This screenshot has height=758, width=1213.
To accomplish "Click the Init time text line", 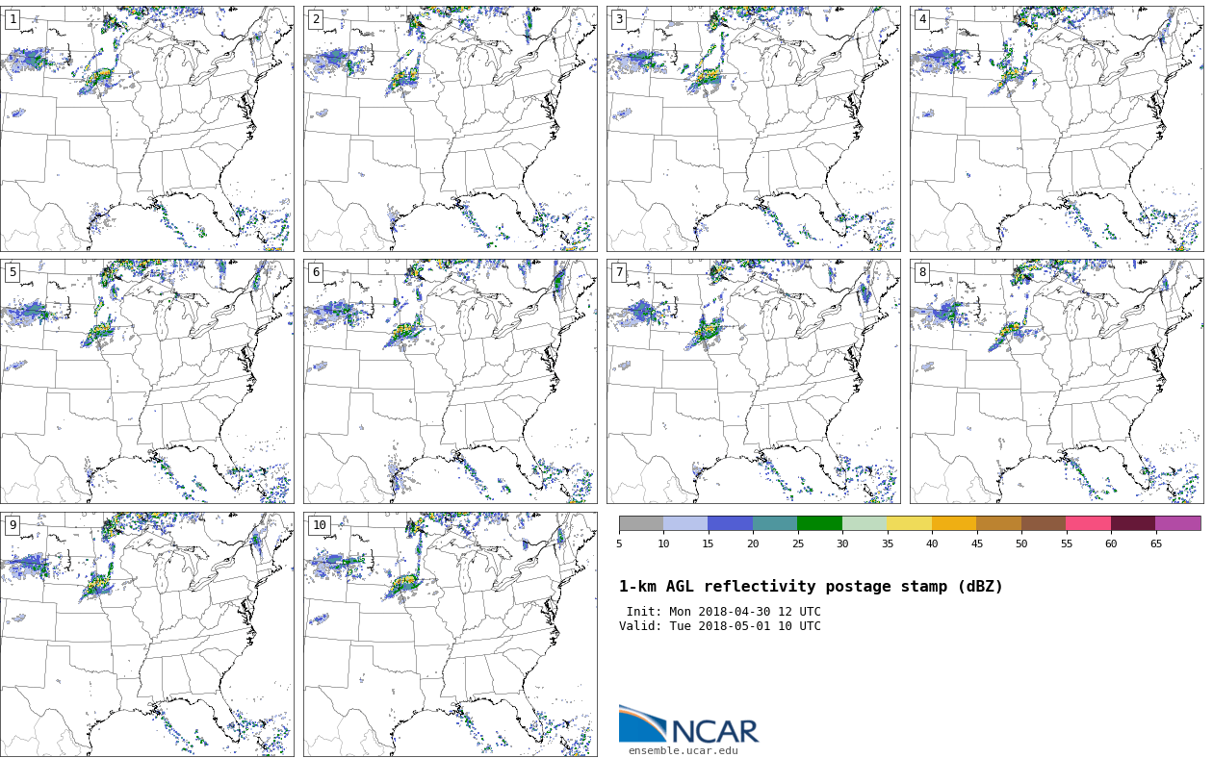I will (x=723, y=612).
